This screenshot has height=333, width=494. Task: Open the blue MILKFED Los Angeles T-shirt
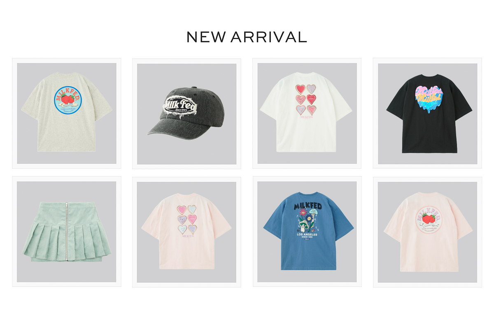coord(307,232)
